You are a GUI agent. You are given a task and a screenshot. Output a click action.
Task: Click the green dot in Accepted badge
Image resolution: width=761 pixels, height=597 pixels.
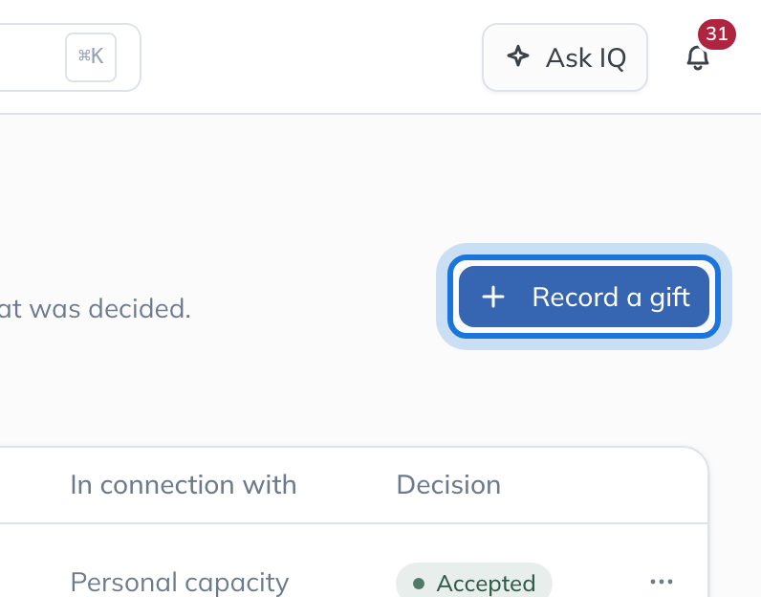tap(419, 583)
